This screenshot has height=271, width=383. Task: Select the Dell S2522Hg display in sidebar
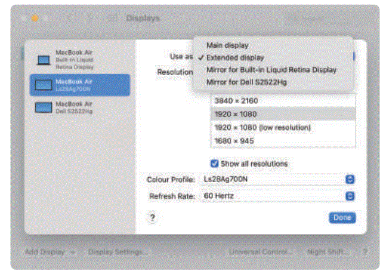point(79,107)
